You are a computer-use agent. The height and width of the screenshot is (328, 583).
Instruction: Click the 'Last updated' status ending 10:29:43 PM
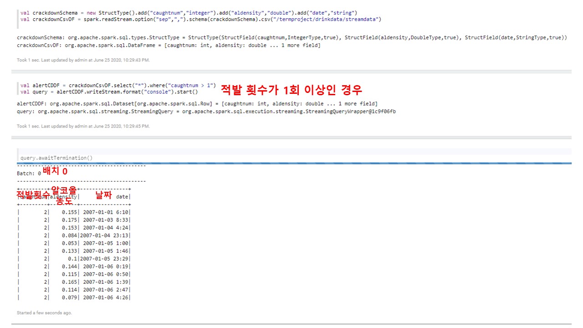[83, 60]
